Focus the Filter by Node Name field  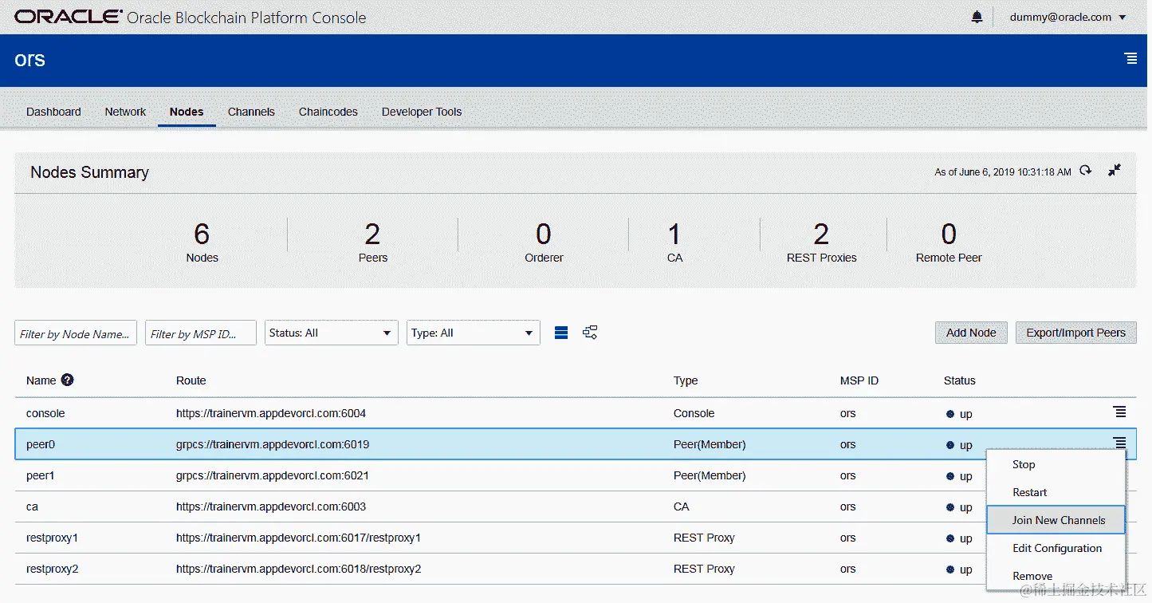[76, 333]
